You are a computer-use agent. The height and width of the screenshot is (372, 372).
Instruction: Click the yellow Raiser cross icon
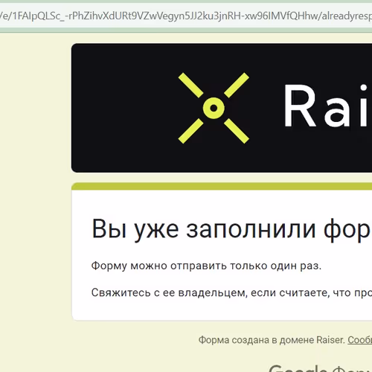coord(214,108)
